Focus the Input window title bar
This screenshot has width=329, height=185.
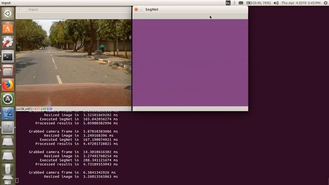click(x=74, y=9)
